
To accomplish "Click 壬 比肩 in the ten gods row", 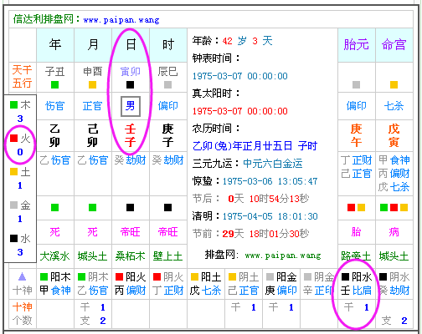I will coord(356,291).
